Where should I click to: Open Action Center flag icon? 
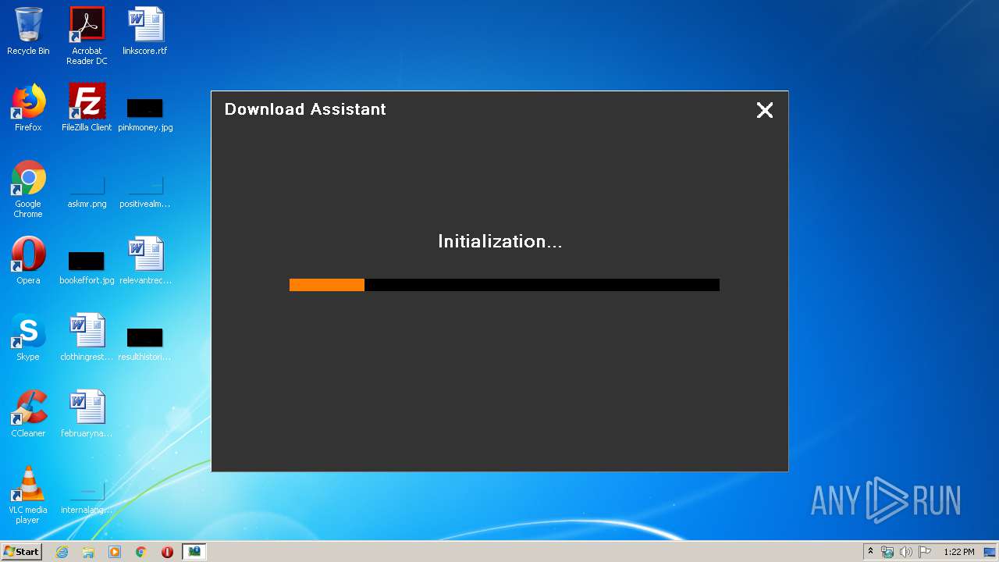coord(925,552)
